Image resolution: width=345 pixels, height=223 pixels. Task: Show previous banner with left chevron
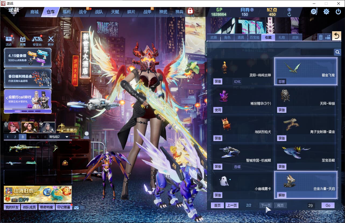click(7, 98)
